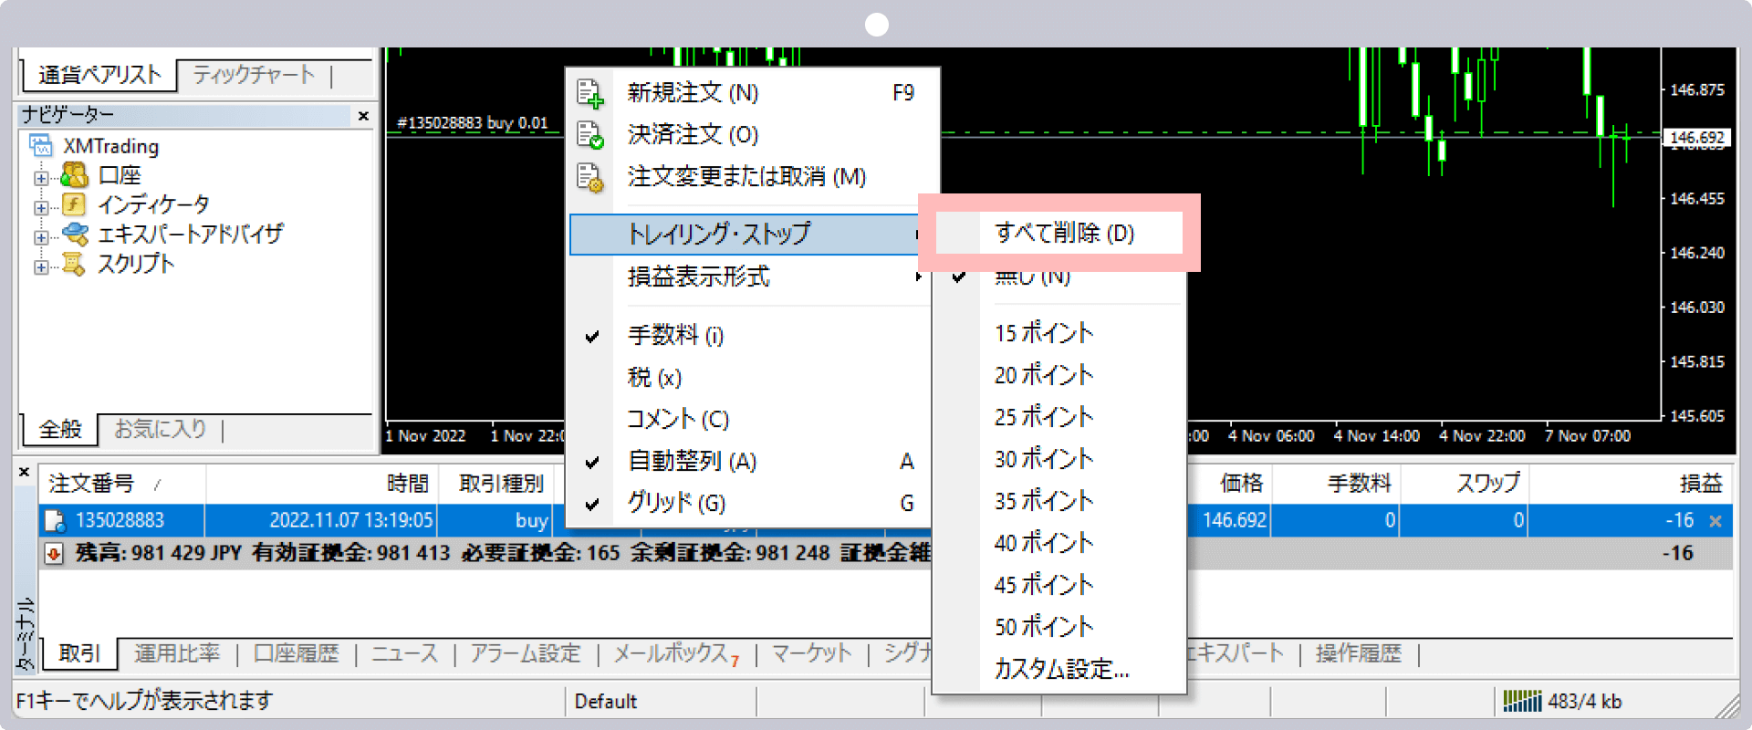Open the 損益表示形式 submenu

750,276
